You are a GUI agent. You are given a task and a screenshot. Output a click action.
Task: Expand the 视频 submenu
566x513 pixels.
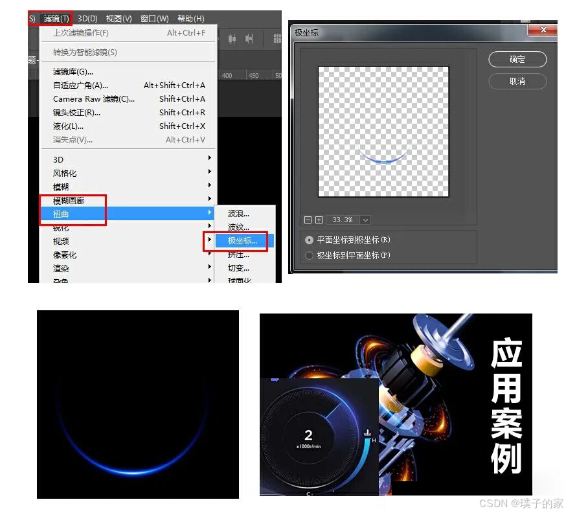click(x=128, y=241)
